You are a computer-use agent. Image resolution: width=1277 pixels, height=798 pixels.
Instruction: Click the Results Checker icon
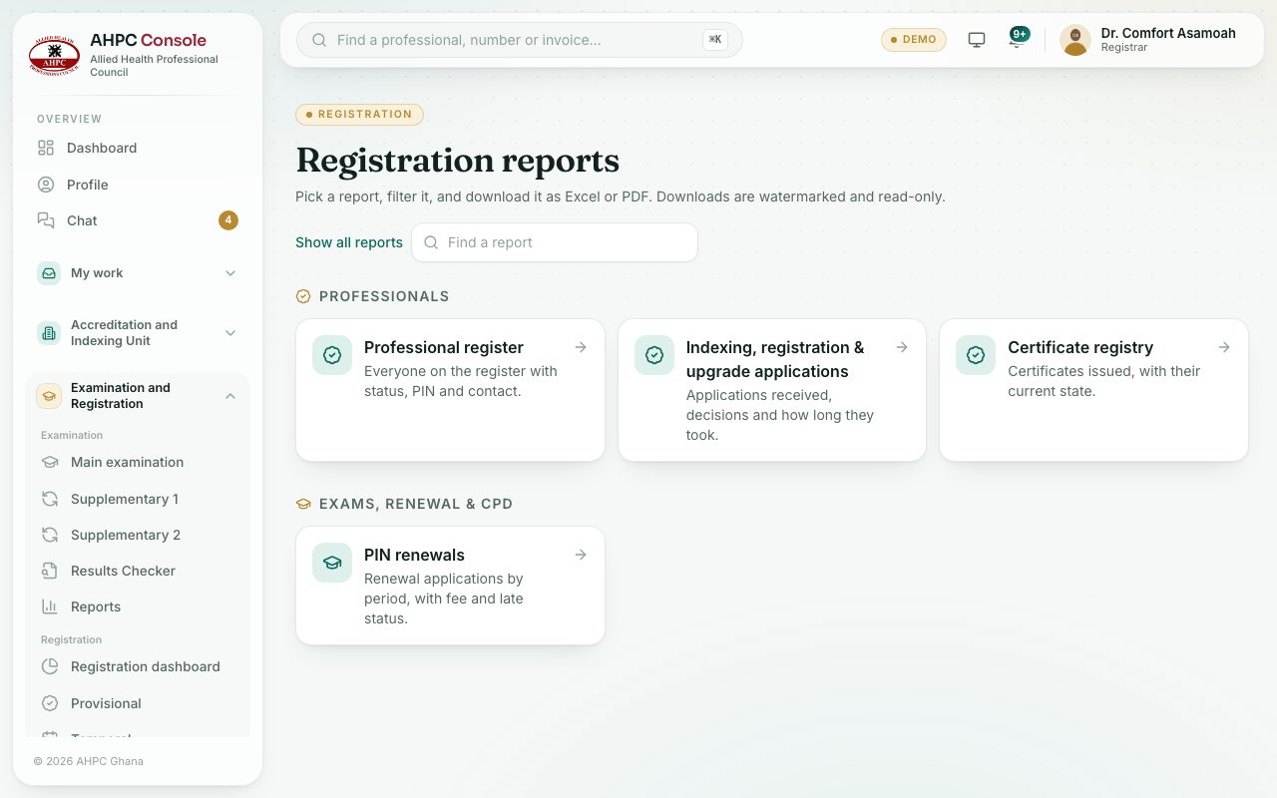click(50, 571)
